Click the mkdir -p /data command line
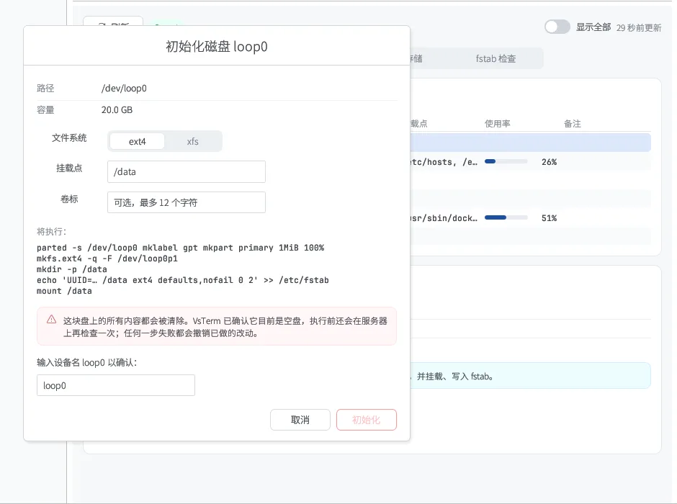677x504 pixels. click(72, 269)
